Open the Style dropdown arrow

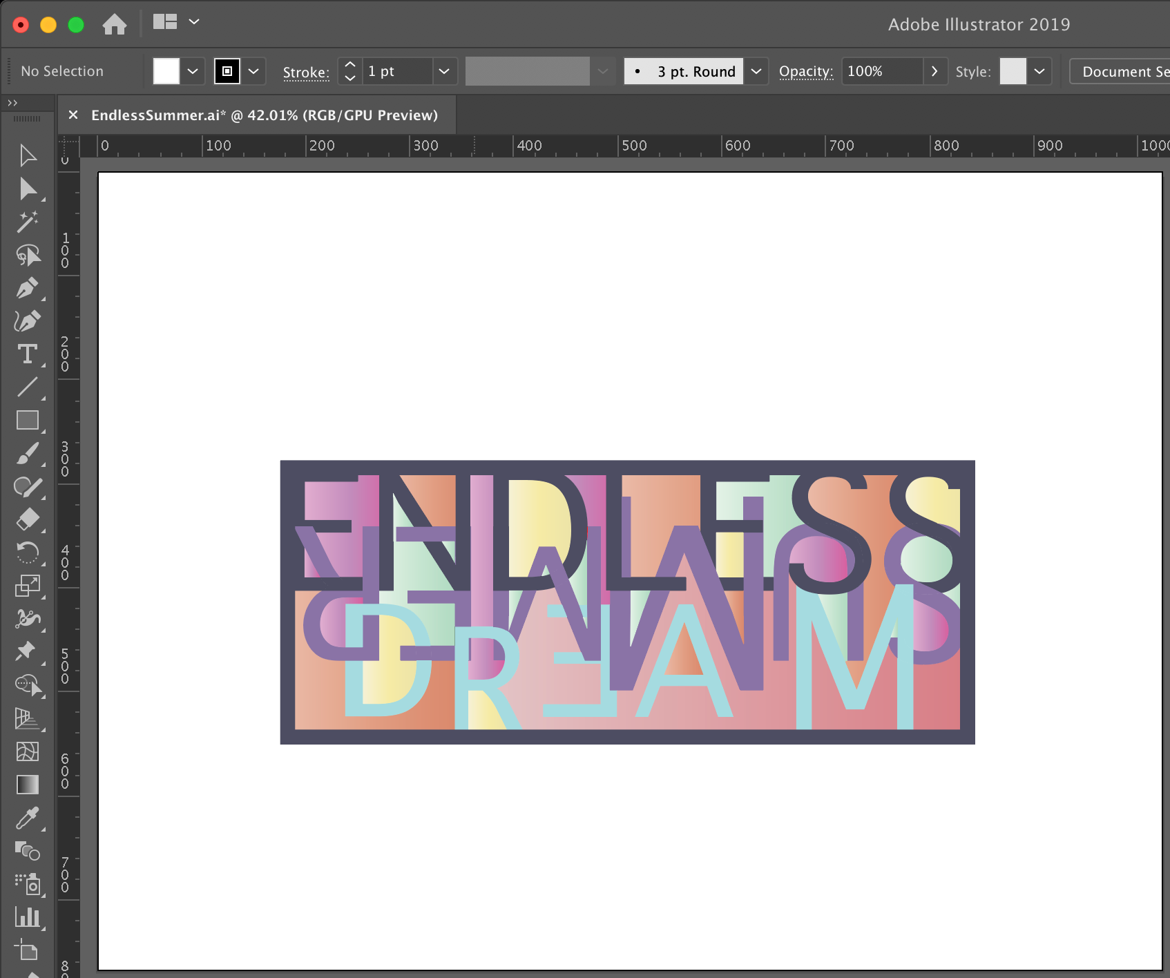click(1039, 71)
